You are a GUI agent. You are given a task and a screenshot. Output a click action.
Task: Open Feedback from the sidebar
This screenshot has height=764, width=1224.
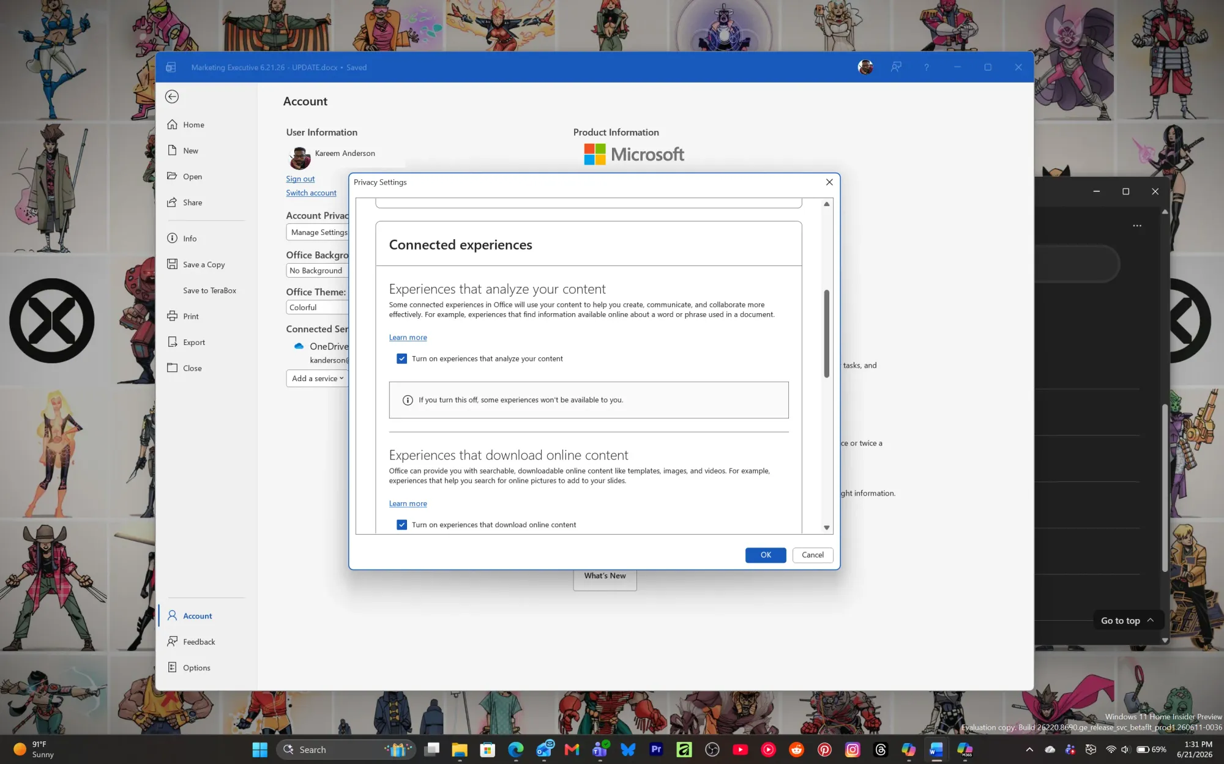[x=199, y=642]
